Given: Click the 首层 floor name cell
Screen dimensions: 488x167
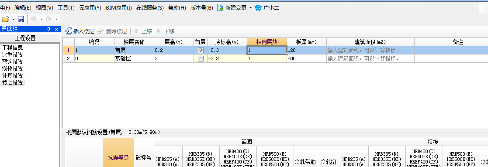Looking at the screenshot, I should click(x=134, y=50).
